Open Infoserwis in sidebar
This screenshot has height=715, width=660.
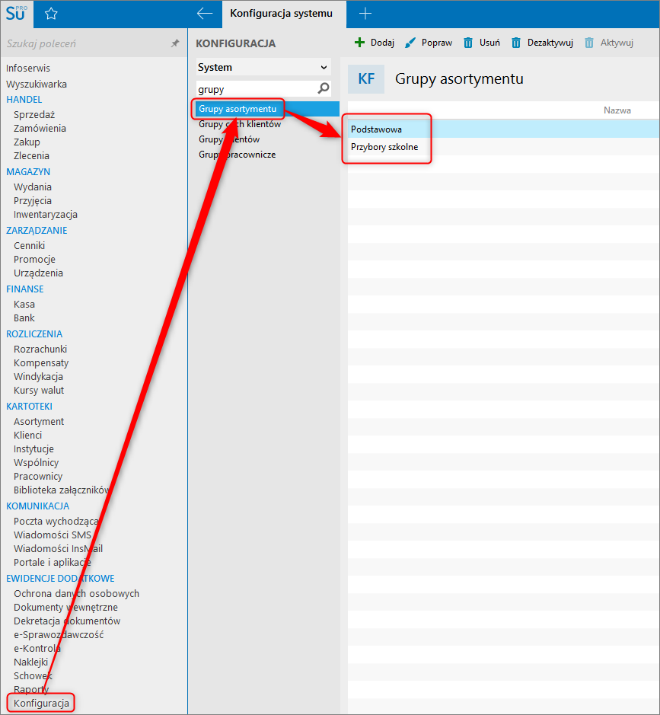pyautogui.click(x=28, y=68)
